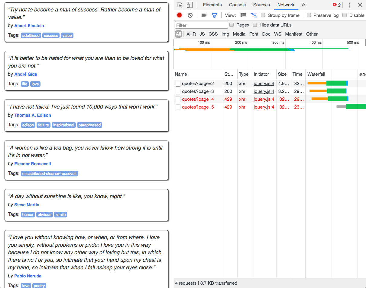
Task: Select the file icon for quotes?page=3
Action: pyautogui.click(x=178, y=91)
